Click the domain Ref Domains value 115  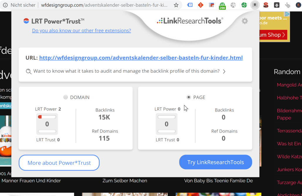(x=104, y=138)
